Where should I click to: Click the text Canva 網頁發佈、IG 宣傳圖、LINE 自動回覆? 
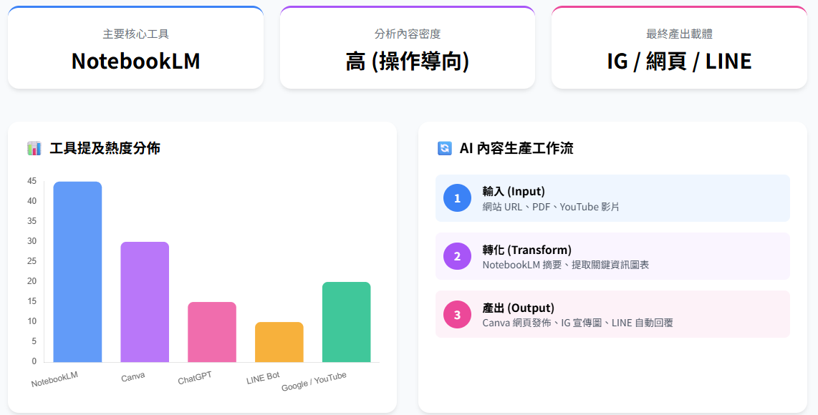(x=577, y=323)
